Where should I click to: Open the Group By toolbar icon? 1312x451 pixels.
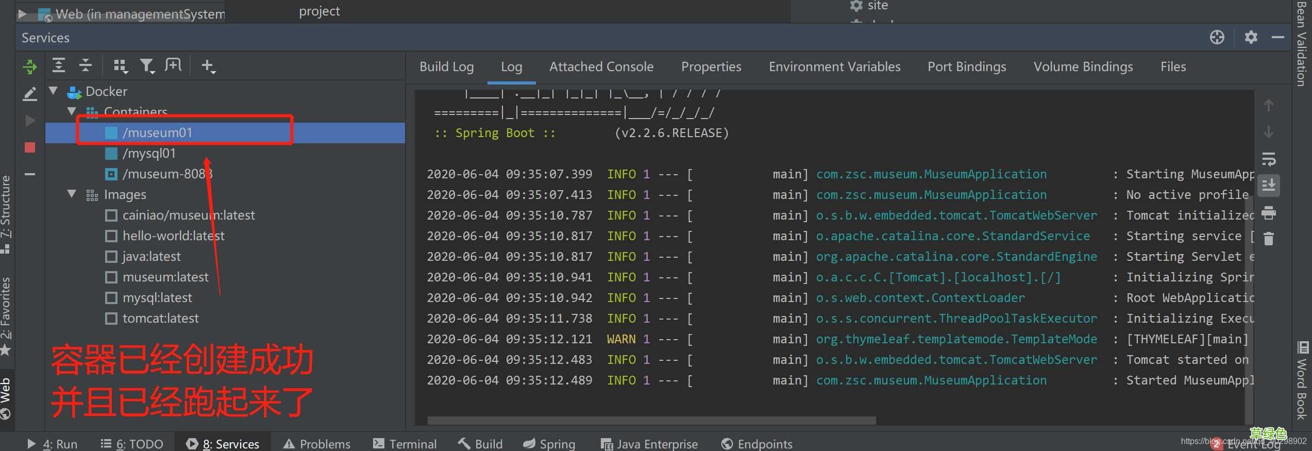click(121, 66)
